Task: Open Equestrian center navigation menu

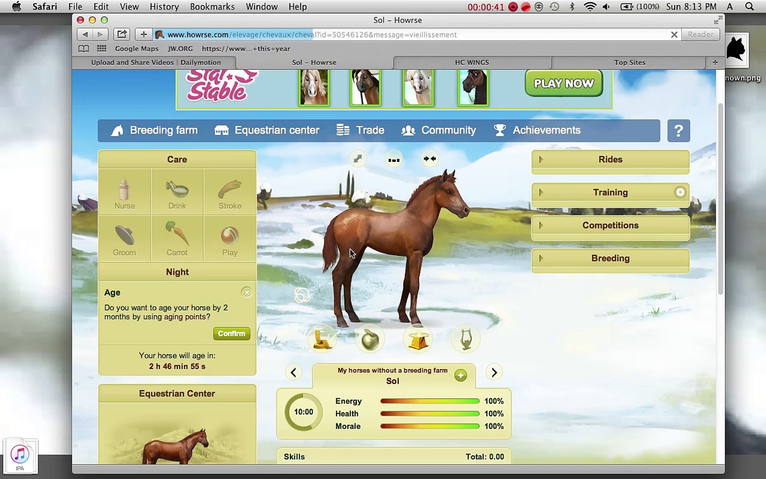Action: tap(267, 130)
